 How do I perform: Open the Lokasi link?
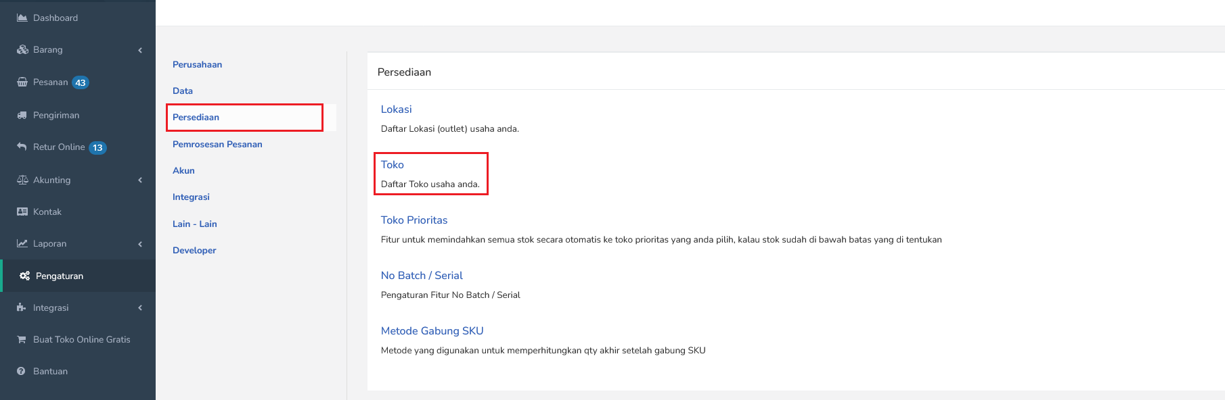pos(396,109)
